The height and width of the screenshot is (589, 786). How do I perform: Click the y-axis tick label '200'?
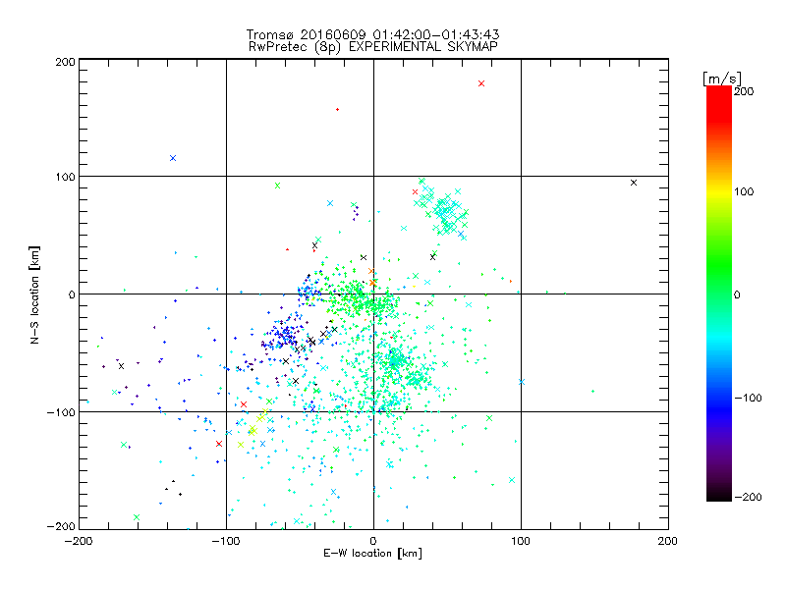point(66,62)
